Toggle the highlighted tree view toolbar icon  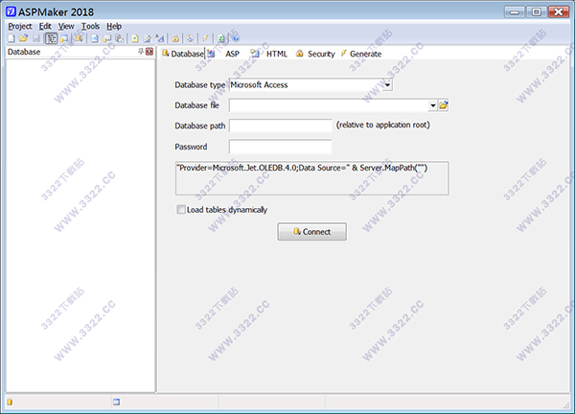52,38
